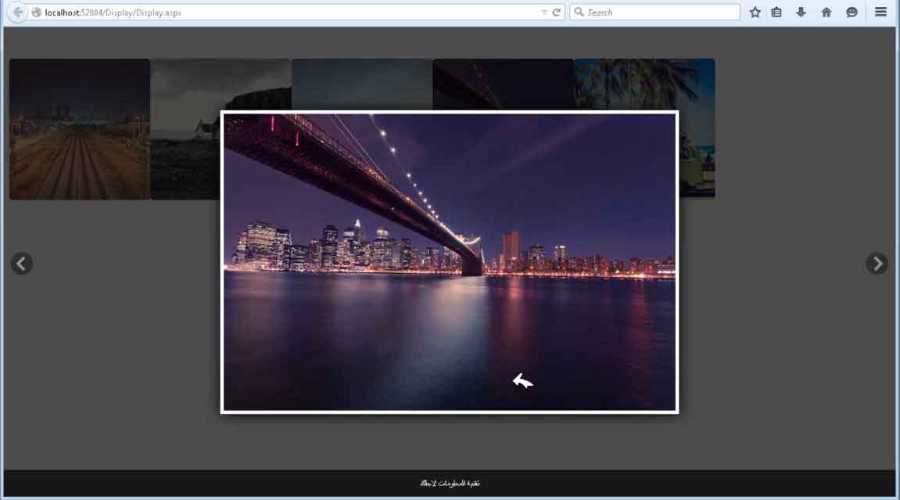This screenshot has width=900, height=500.
Task: Go to previous image with left arrow
Action: 22,264
